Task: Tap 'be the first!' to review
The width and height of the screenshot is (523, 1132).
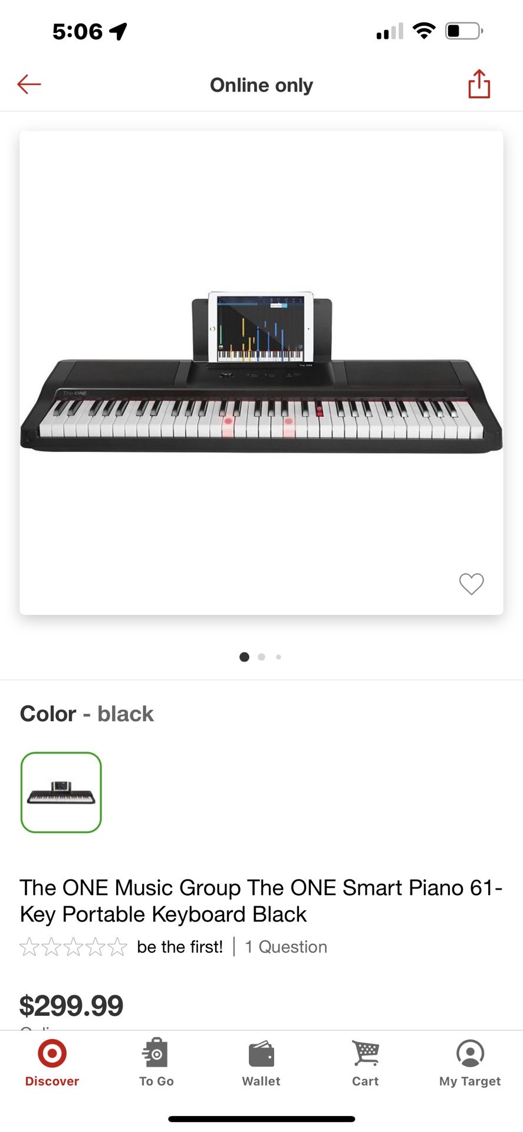Action: click(x=179, y=946)
